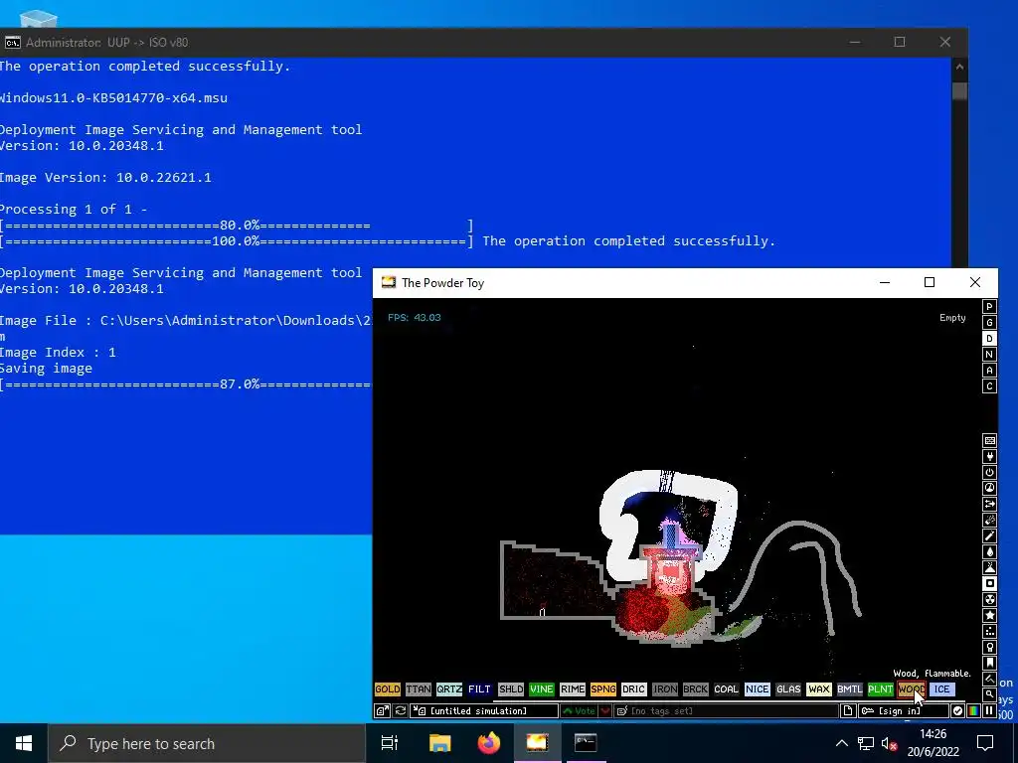Pick the NICE element swatch
1018x763 pixels.
[757, 689]
